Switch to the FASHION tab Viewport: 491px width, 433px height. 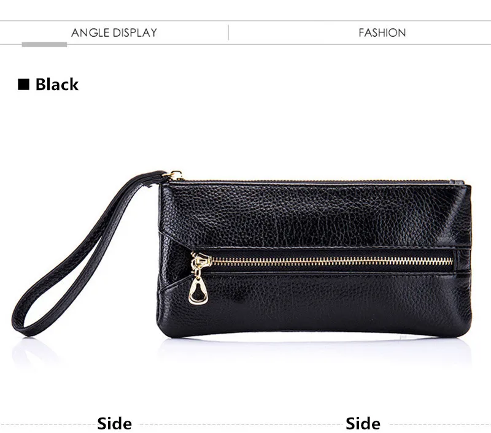[x=382, y=33]
